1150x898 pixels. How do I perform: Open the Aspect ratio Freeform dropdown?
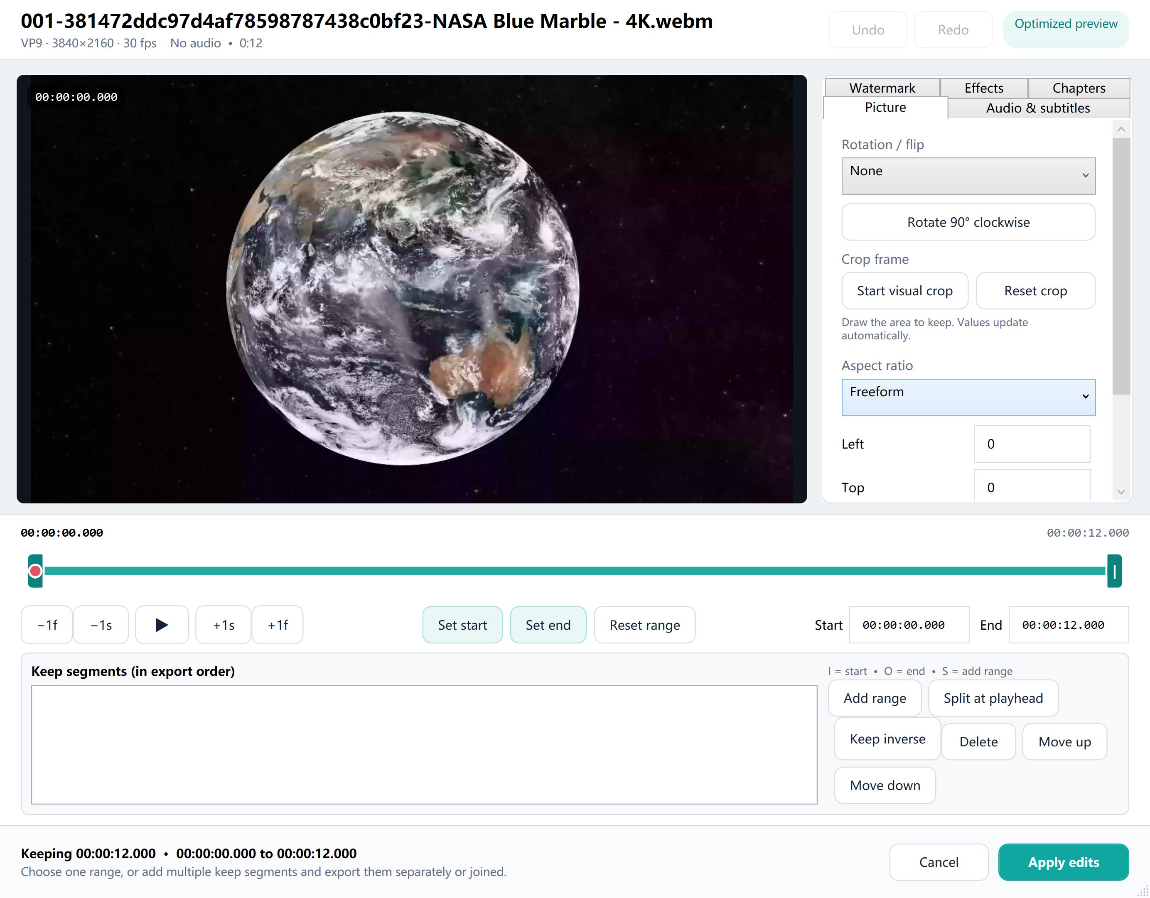968,397
